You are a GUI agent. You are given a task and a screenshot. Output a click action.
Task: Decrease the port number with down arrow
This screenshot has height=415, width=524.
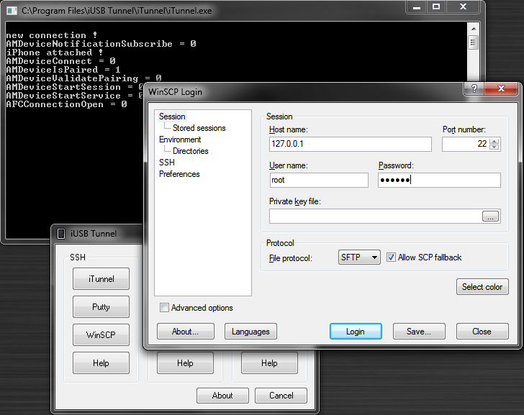[x=494, y=147]
